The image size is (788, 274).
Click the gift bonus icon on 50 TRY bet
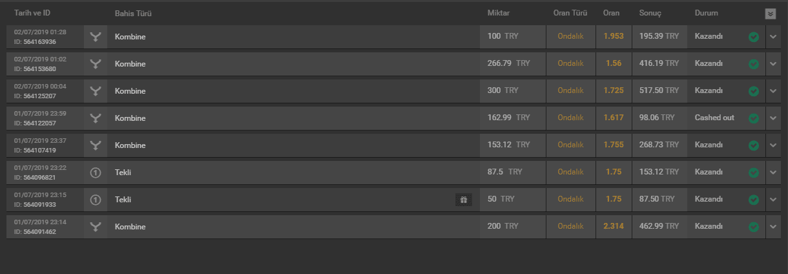point(463,200)
